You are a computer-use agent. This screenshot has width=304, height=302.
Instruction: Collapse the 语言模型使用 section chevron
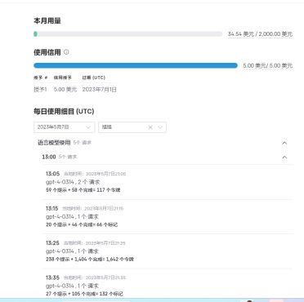(x=284, y=143)
